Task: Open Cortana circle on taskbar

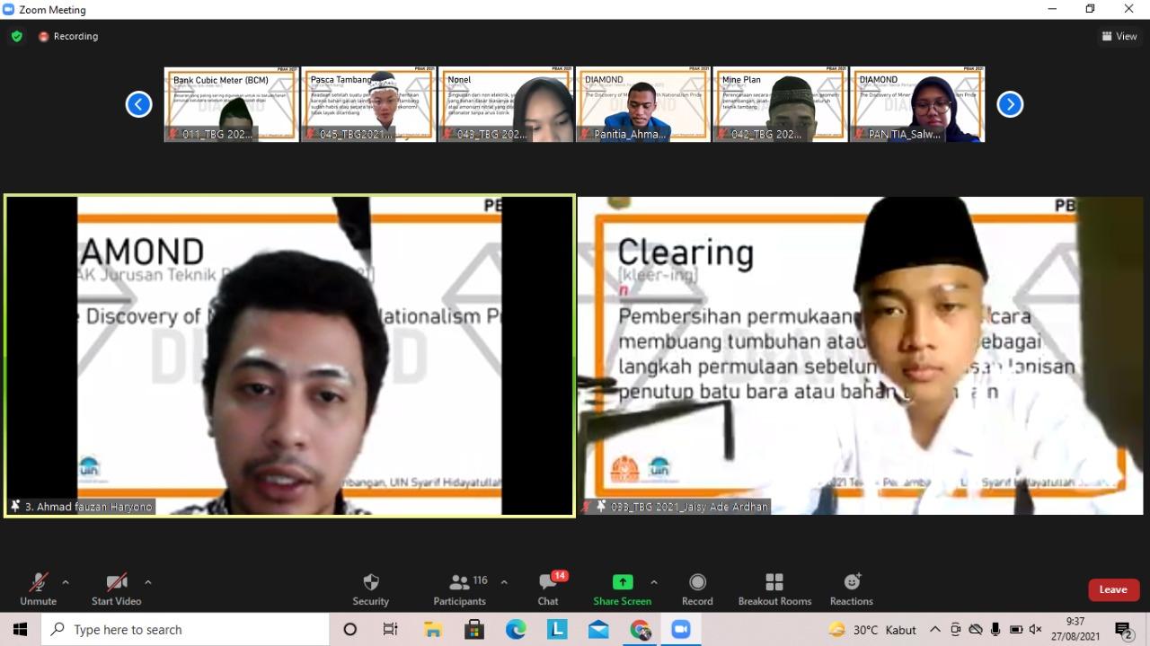Action: click(x=350, y=630)
